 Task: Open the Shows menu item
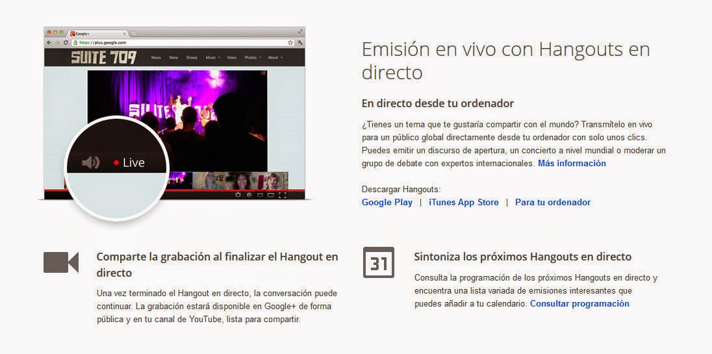tap(192, 58)
